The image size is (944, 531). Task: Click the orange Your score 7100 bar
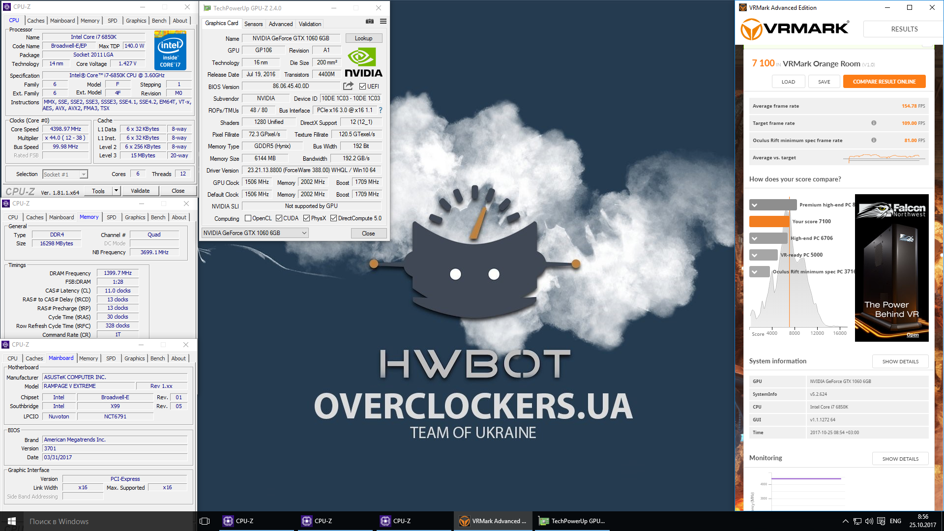(769, 222)
